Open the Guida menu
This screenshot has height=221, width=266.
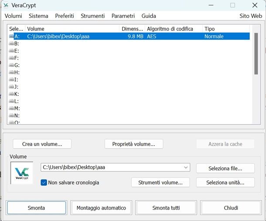[149, 16]
